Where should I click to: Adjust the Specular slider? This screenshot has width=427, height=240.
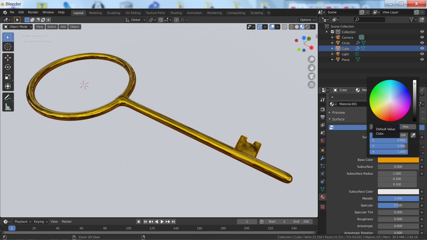pos(398,205)
